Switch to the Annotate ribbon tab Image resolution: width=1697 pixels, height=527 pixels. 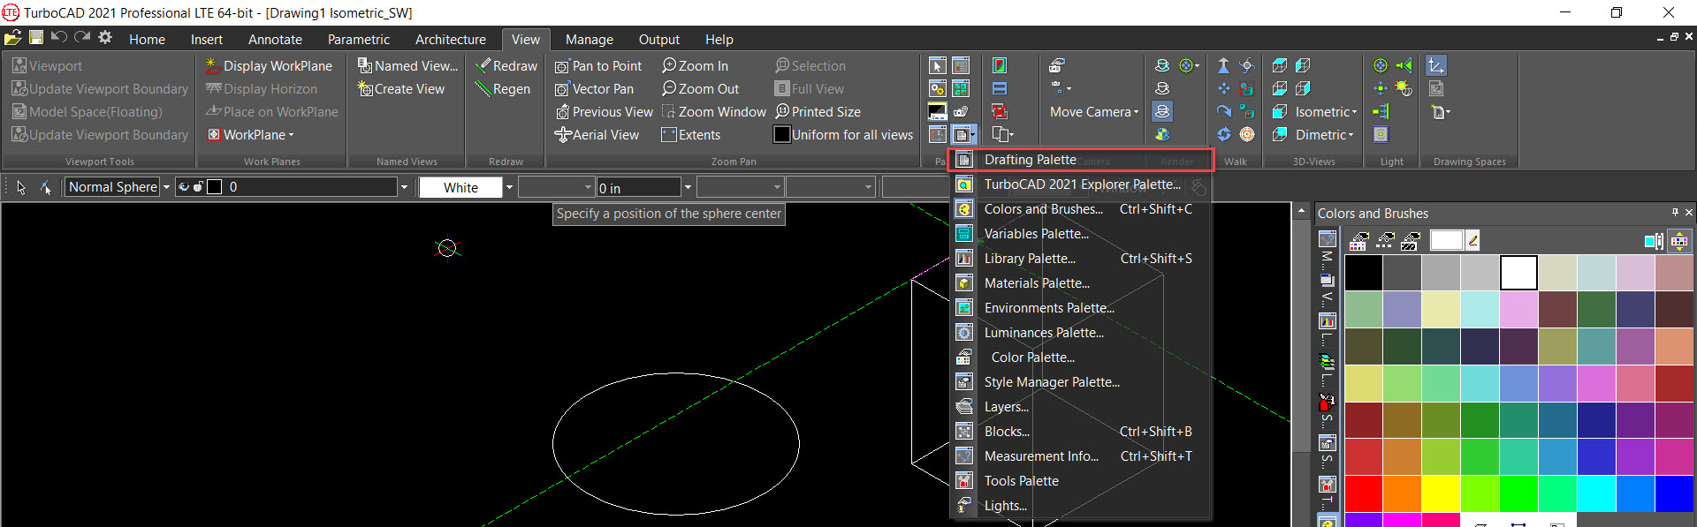point(275,39)
